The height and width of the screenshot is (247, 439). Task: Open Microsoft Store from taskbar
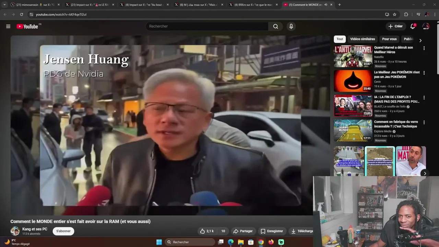pos(251,242)
